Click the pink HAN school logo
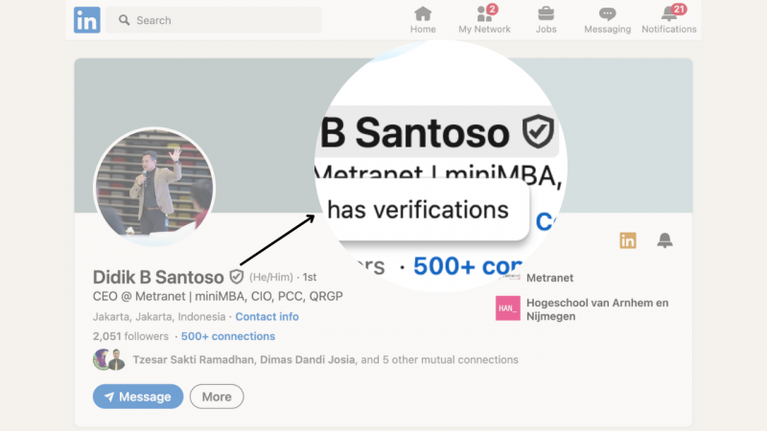Viewport: 767px width, 431px height. click(x=508, y=308)
